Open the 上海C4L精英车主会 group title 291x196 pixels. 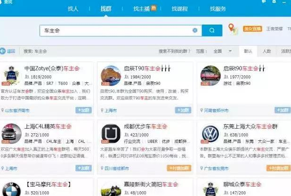pyautogui.click(x=48, y=127)
